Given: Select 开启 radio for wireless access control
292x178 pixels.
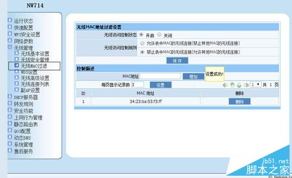Looking at the screenshot, I should click(141, 35).
